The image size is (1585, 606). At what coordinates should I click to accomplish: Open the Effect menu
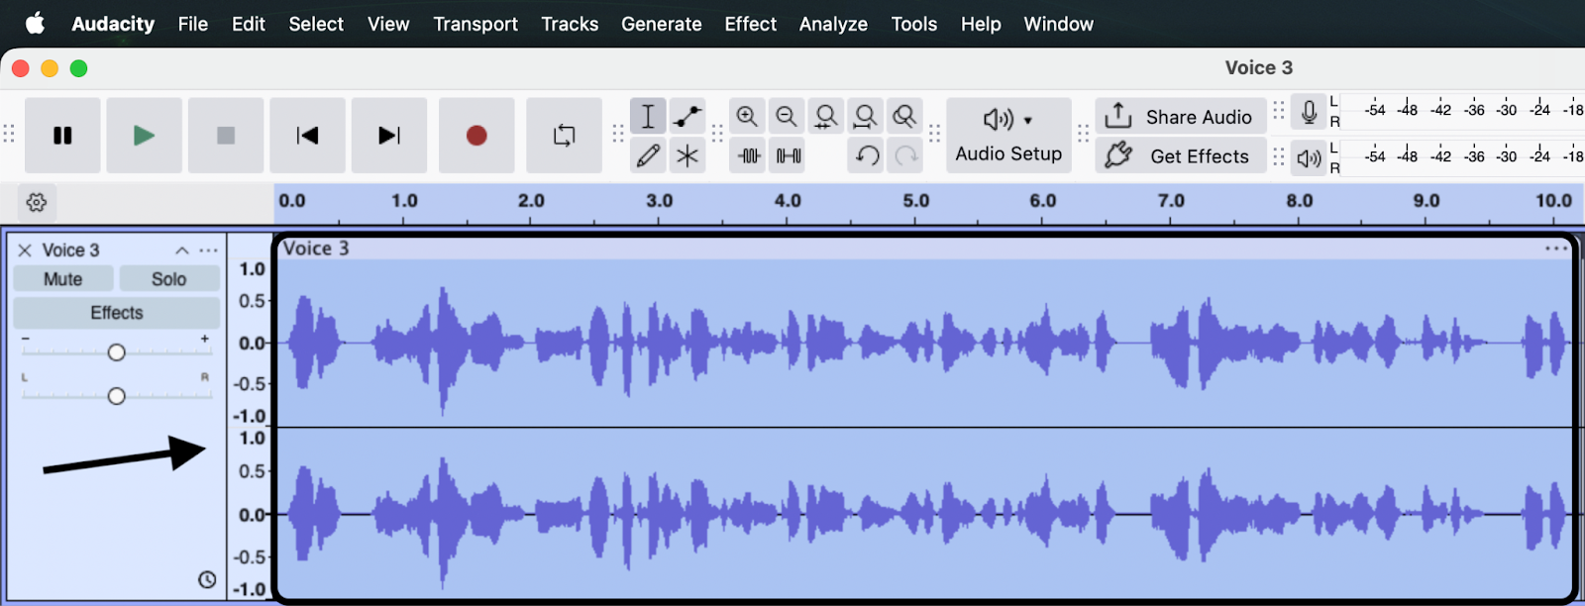point(750,24)
